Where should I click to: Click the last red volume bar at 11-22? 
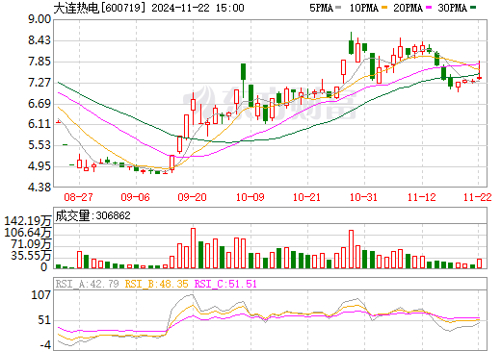tap(480, 263)
